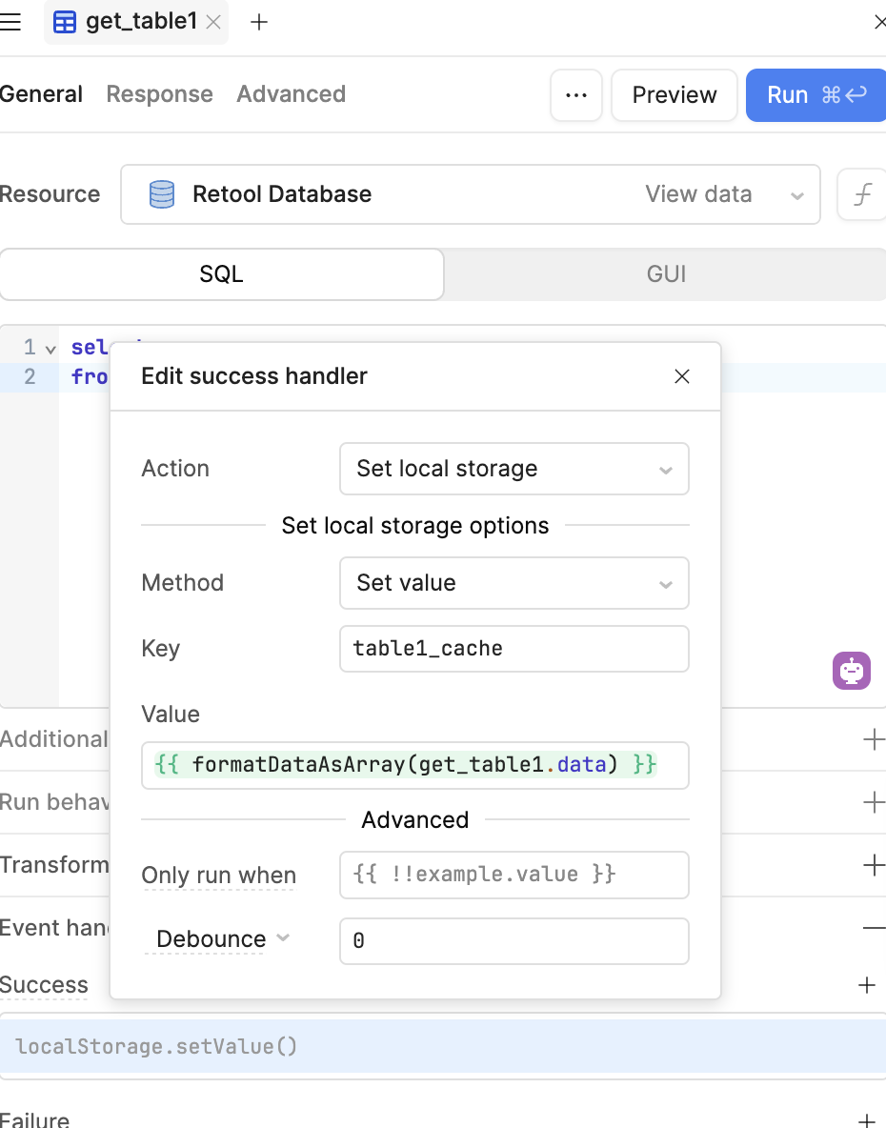This screenshot has height=1128, width=886.
Task: Open the Debounce type dropdown
Action: 222,938
